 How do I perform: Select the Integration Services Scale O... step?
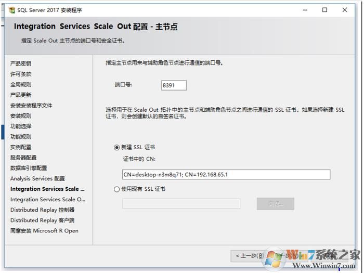coord(48,199)
